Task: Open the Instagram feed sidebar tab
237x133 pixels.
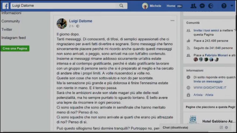Action: 14,38
